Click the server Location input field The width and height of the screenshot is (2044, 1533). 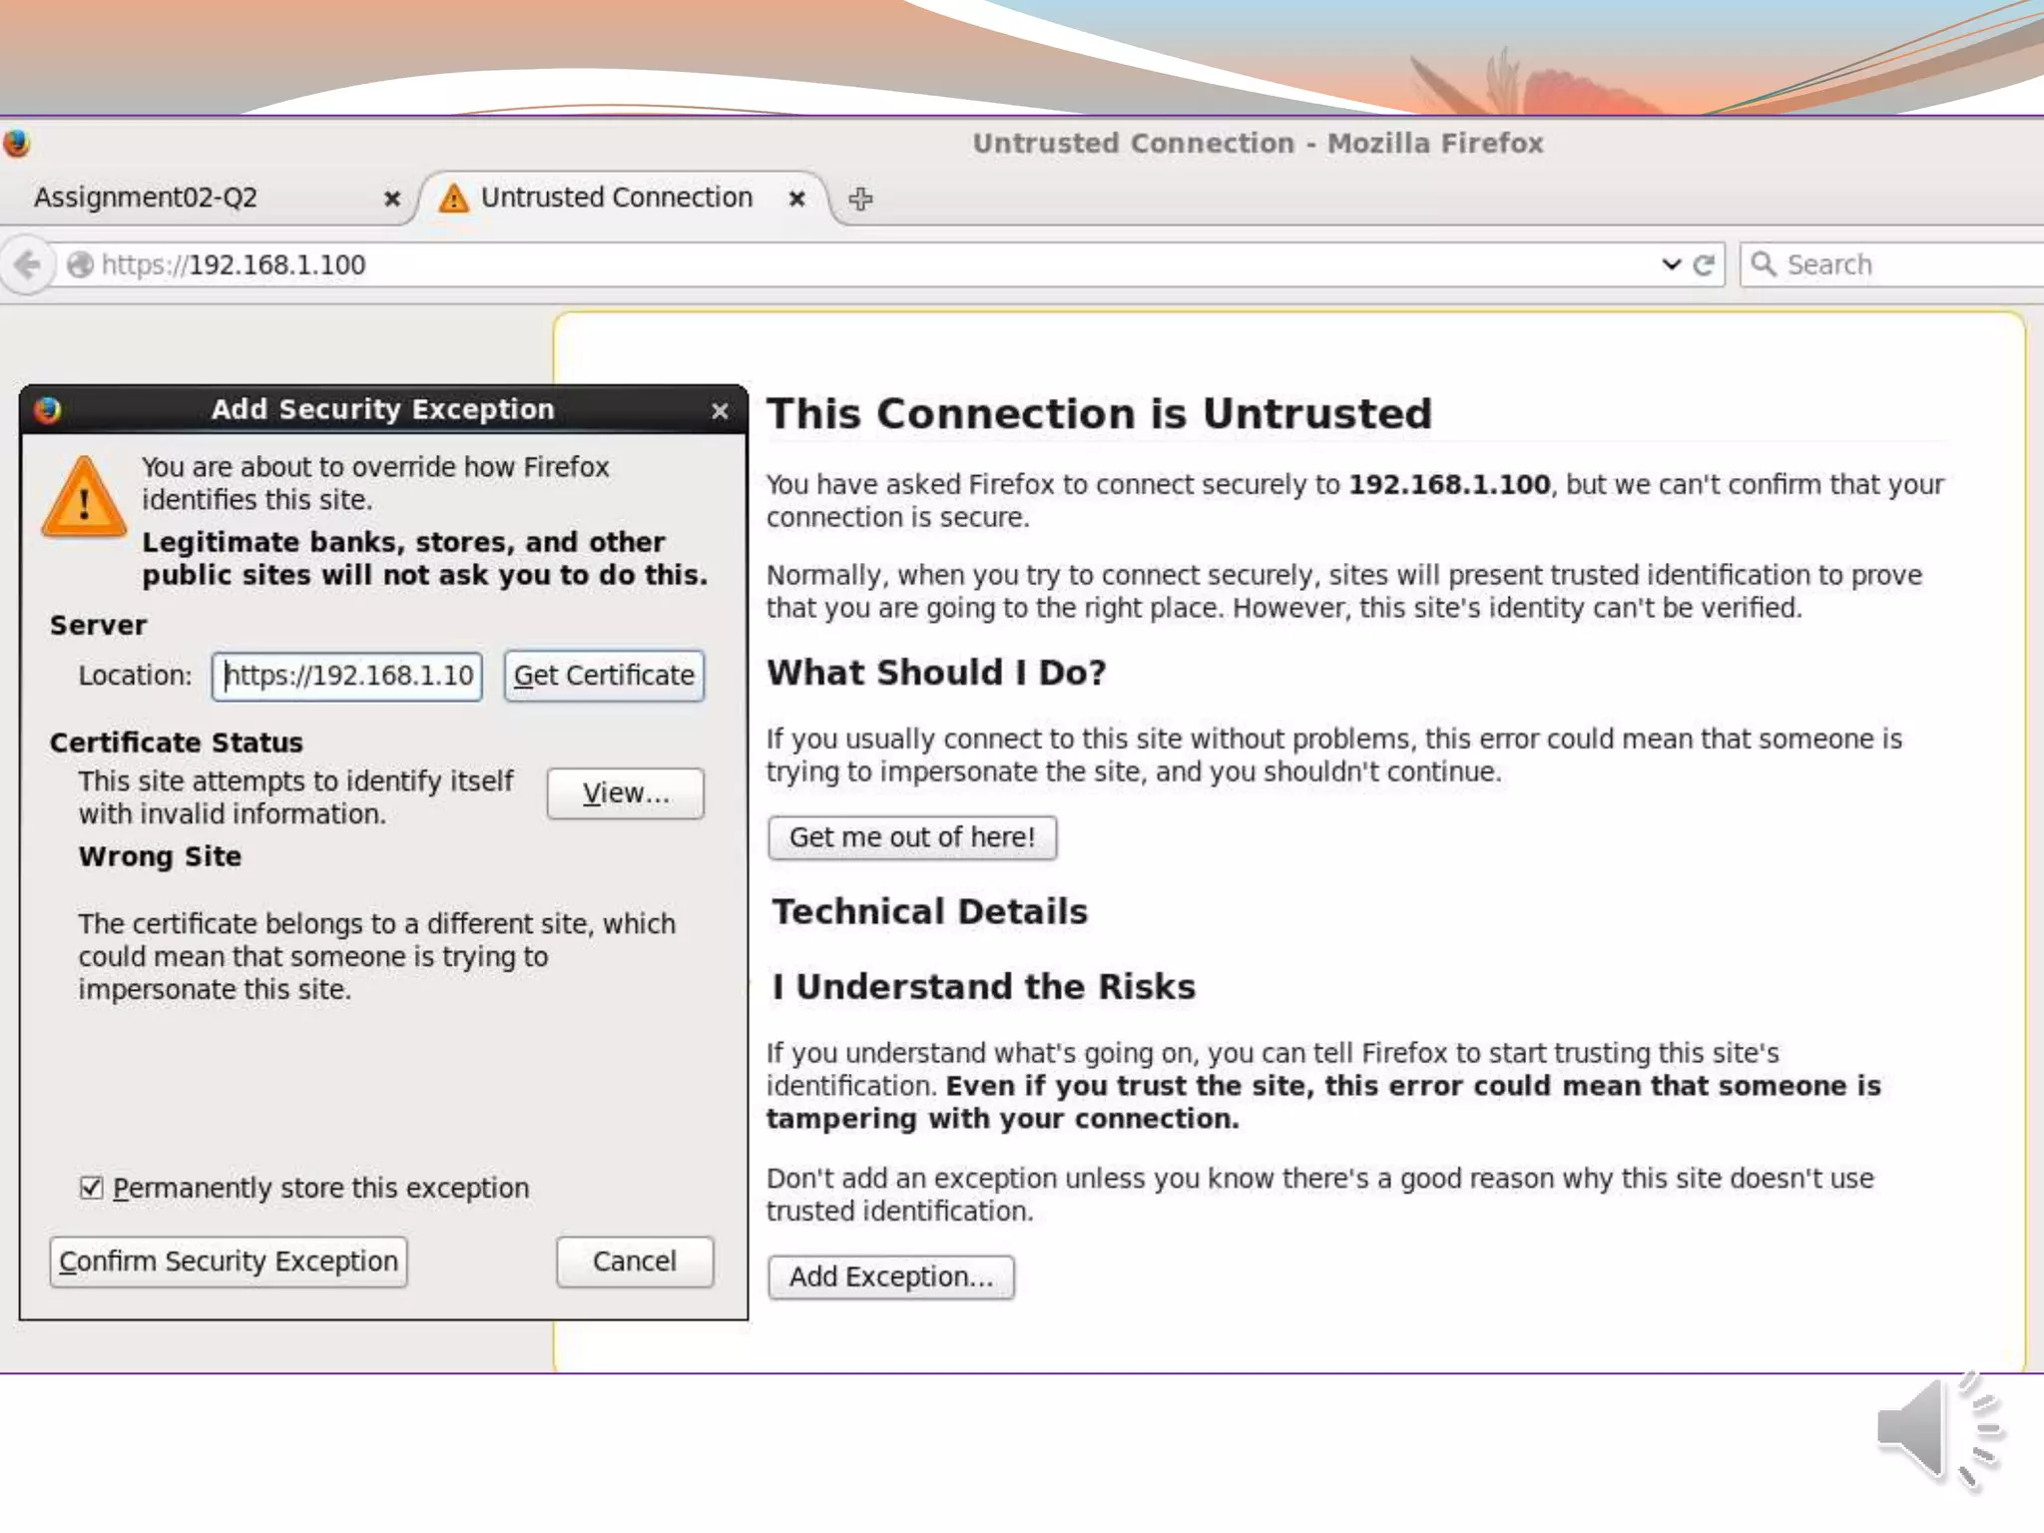point(347,676)
